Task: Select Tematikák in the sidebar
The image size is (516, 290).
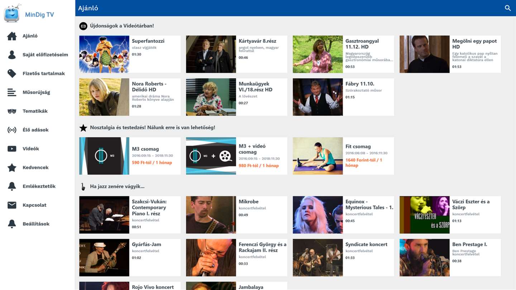Action: [x=35, y=111]
